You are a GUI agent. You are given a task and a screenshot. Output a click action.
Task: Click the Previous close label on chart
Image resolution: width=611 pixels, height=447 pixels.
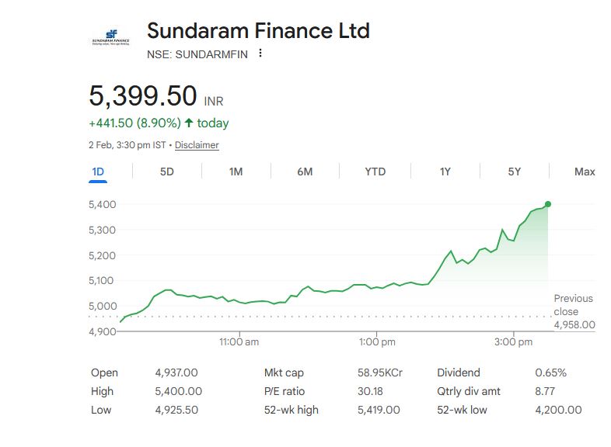[x=573, y=304]
